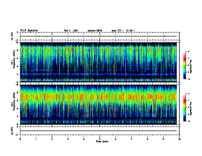Image resolution: width=202 pixels, height=156 pixels.
Task: Click the ch.1(V) waveform trace line
Action: pyautogui.click(x=98, y=36)
